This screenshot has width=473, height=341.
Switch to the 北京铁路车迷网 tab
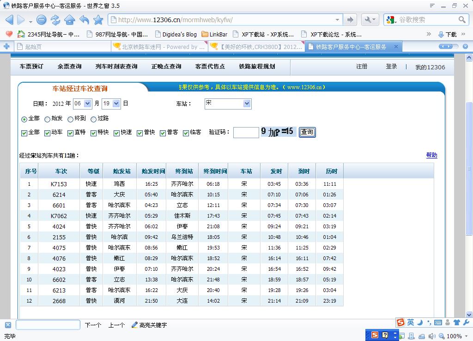pos(160,47)
